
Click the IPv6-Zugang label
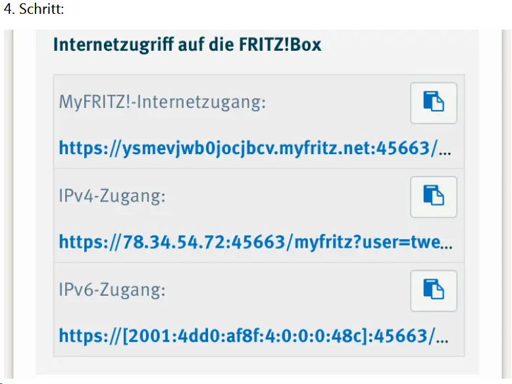[112, 290]
